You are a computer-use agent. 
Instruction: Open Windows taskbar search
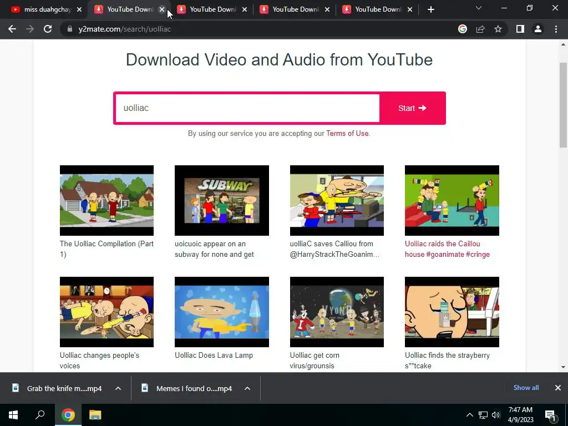[40, 415]
